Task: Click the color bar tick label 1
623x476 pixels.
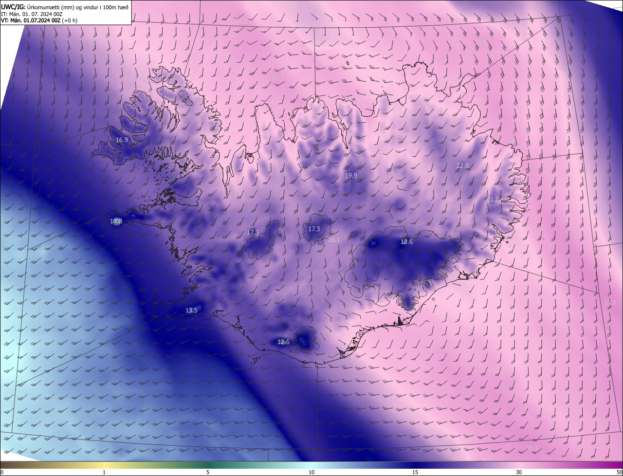Action: [x=104, y=472]
